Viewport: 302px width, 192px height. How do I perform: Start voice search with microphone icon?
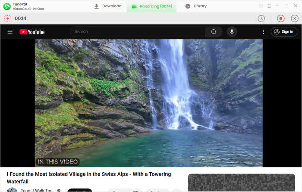[x=232, y=32]
